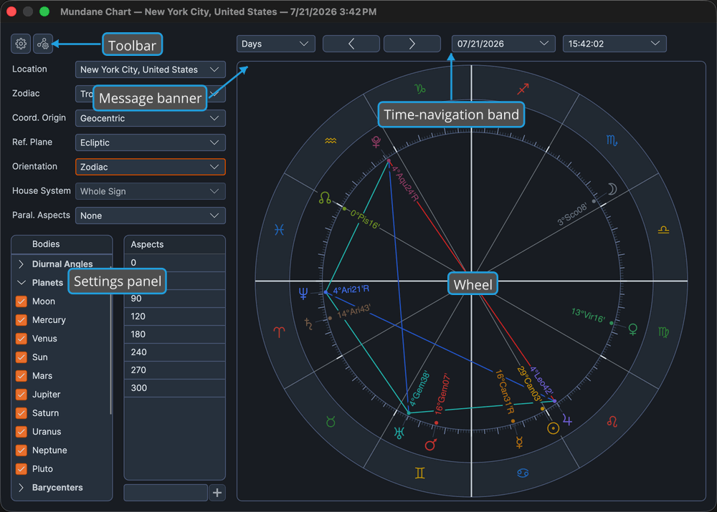
Task: Click the Libra sign glyph on wheel
Action: [x=663, y=230]
